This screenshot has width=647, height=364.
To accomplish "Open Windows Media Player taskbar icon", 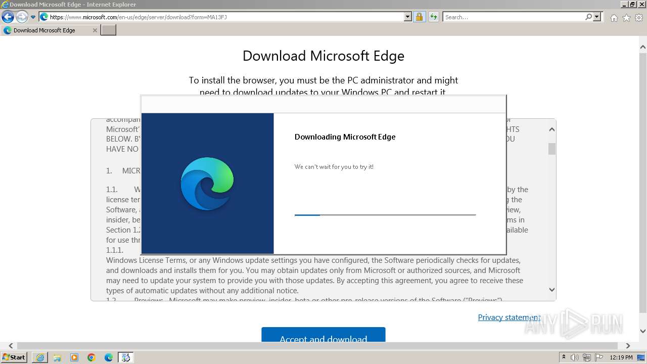I will 74,357.
